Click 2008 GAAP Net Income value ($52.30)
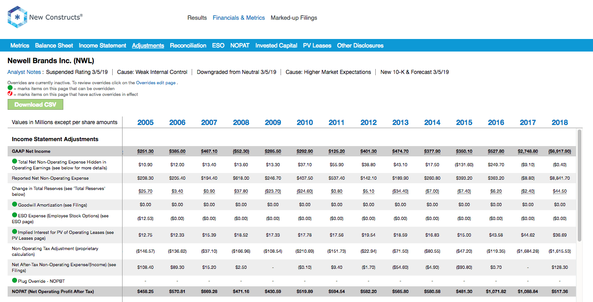Image resolution: width=593 pixels, height=302 pixels. [241, 151]
